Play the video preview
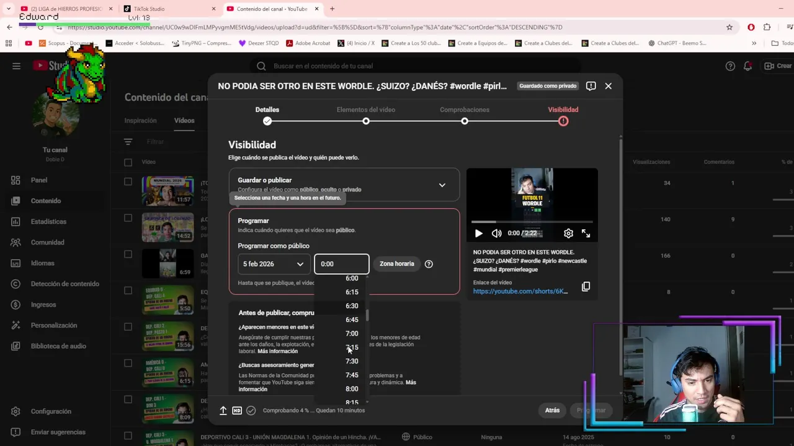Image resolution: width=794 pixels, height=446 pixels. (478, 234)
